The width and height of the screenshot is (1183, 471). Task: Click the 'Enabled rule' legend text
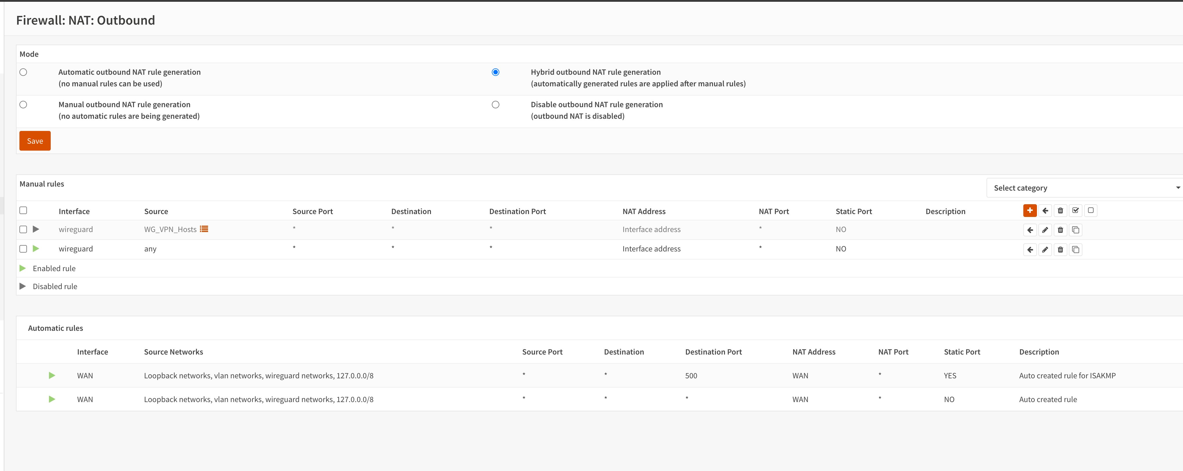pos(54,268)
